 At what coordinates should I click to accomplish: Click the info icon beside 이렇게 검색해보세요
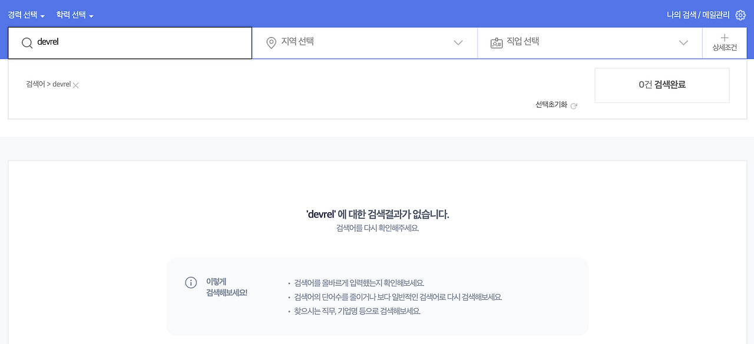pos(191,282)
